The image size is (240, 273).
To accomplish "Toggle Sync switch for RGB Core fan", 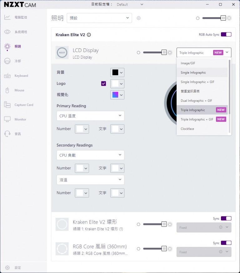I will click(x=226, y=243).
